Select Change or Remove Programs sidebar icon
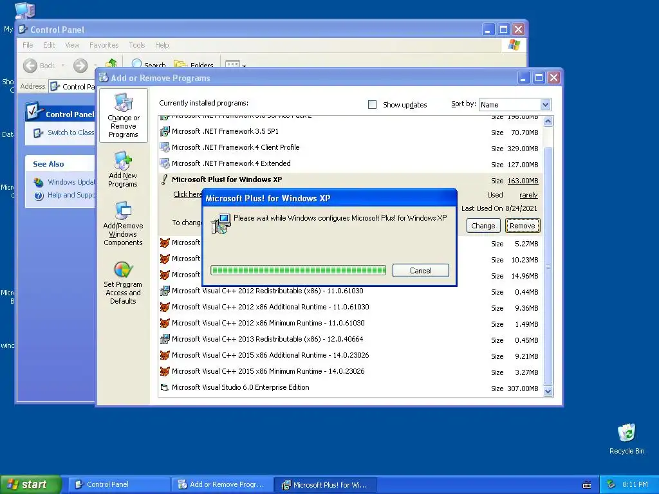The width and height of the screenshot is (659, 494). point(123,115)
